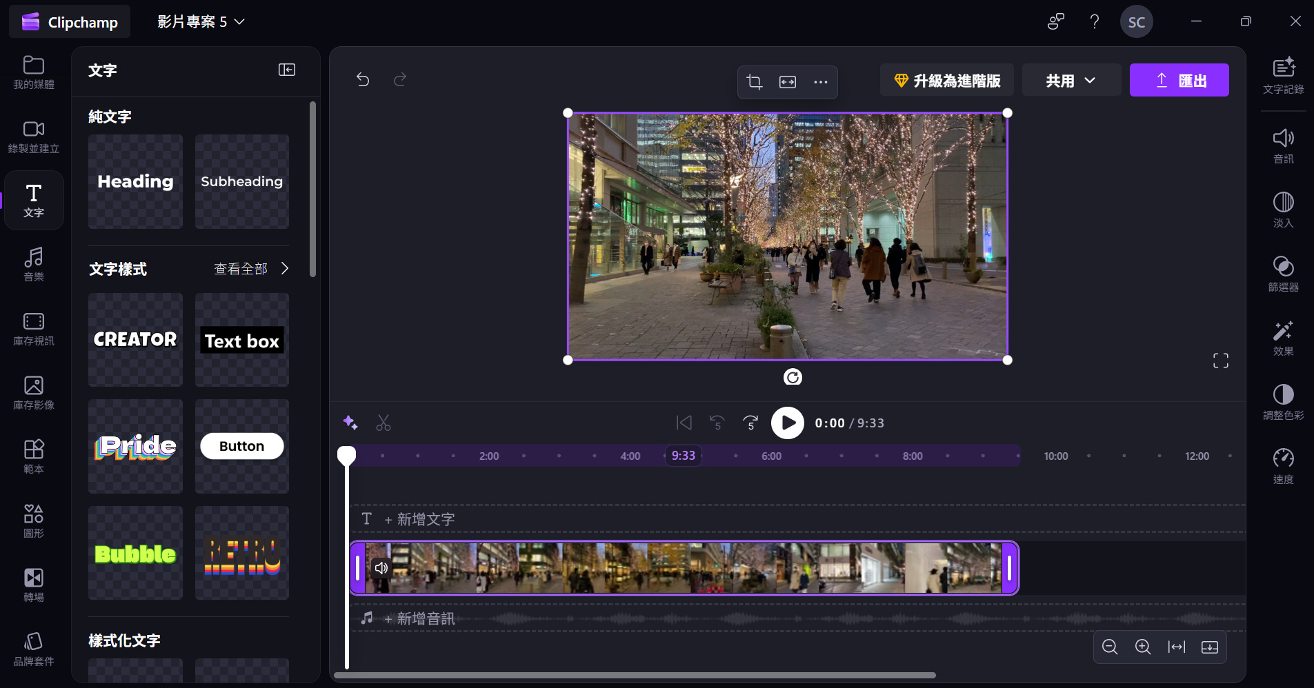The image size is (1314, 688).
Task: Click the 匯出 export button
Action: coord(1179,80)
